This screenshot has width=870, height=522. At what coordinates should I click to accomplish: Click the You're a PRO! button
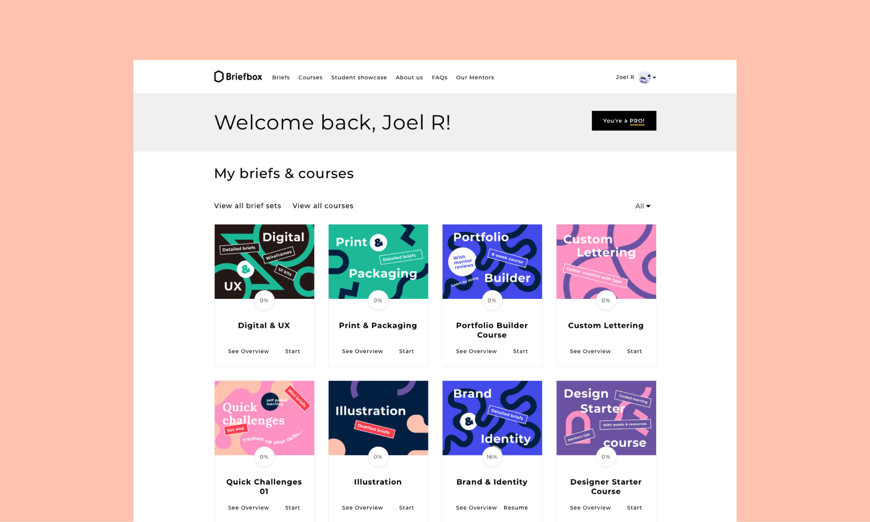pos(624,120)
